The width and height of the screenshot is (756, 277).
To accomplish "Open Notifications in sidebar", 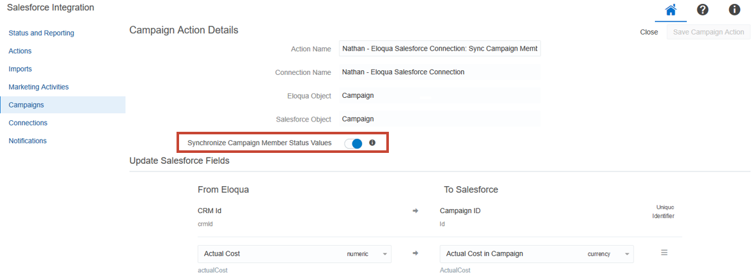I will [28, 141].
